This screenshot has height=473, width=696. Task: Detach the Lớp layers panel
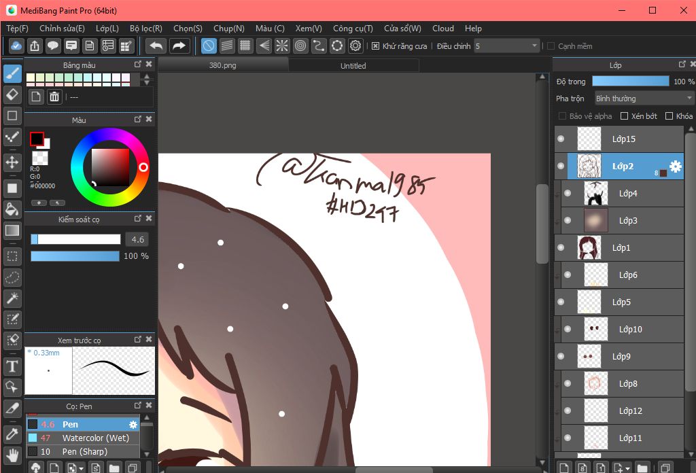(x=682, y=65)
